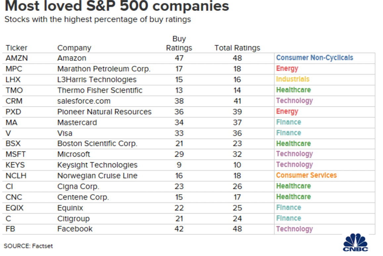The height and width of the screenshot is (256, 383).
Task: Click the Most loved S&P 500 companies title
Action: pos(117,7)
